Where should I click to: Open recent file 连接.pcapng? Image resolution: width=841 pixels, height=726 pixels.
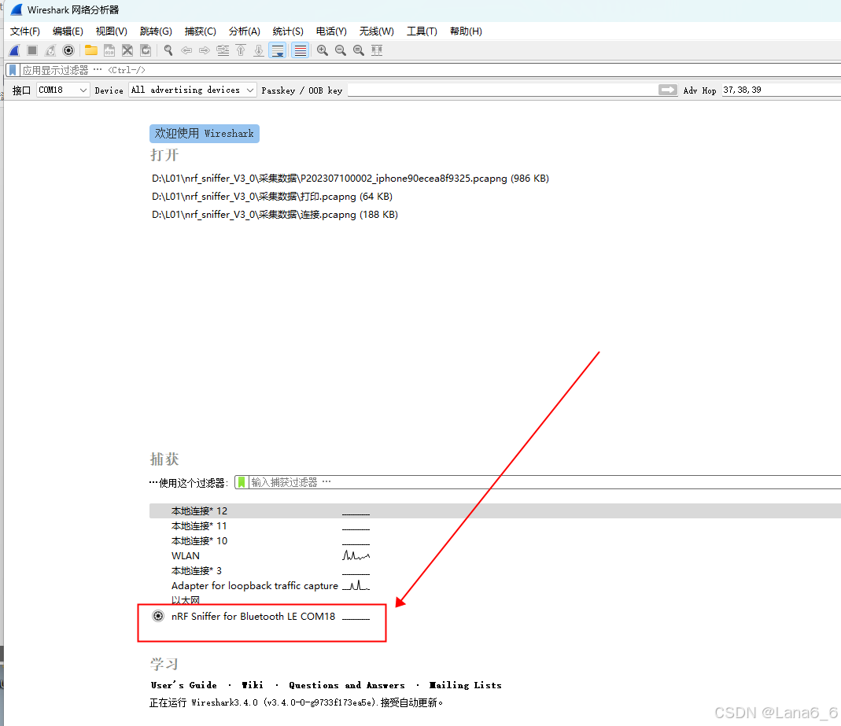coord(275,215)
